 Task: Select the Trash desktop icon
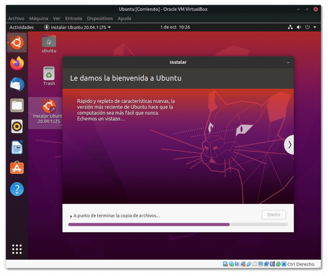[x=49, y=76]
